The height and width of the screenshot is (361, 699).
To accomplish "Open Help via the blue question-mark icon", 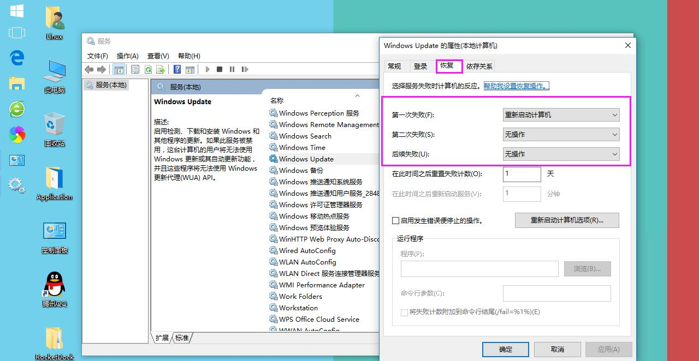I will [177, 69].
